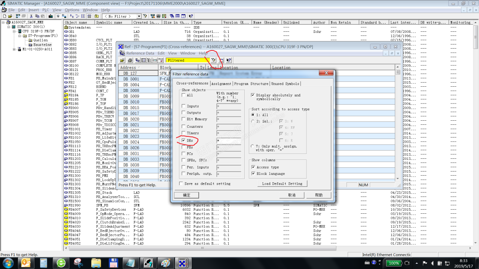Collapse the SIMATIC 300(1) tree node

[9, 27]
